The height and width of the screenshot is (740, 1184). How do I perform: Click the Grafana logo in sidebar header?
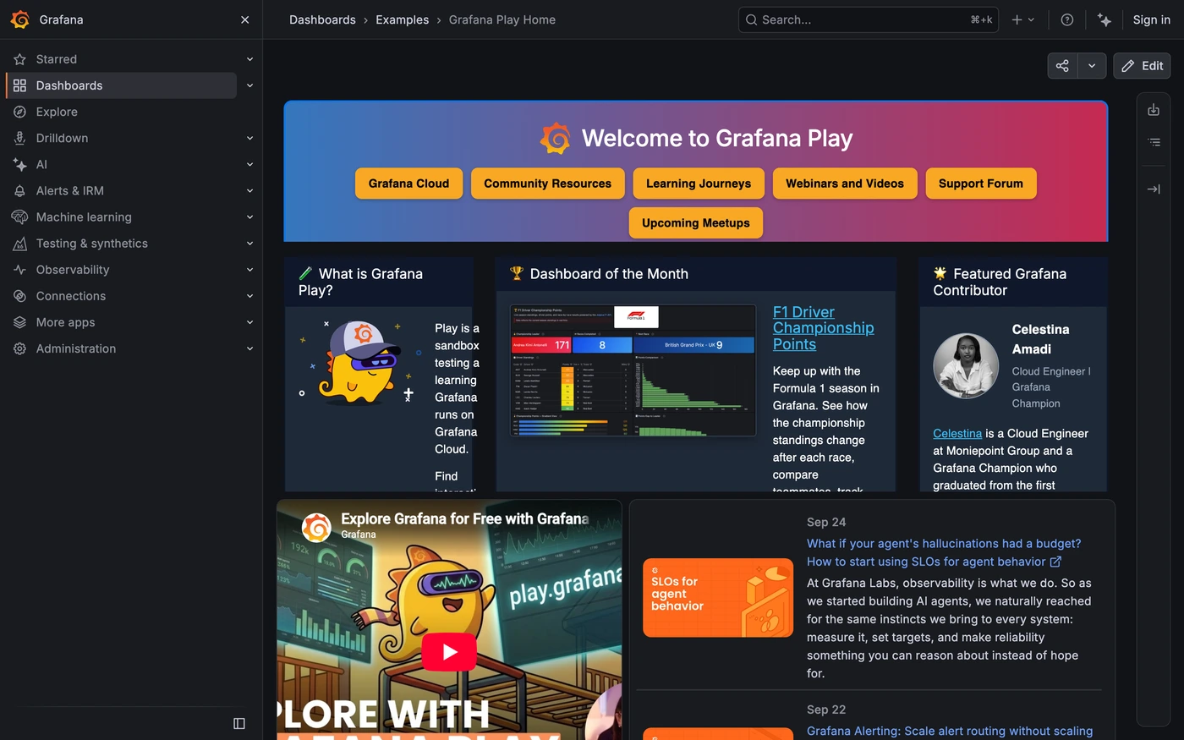tap(20, 19)
